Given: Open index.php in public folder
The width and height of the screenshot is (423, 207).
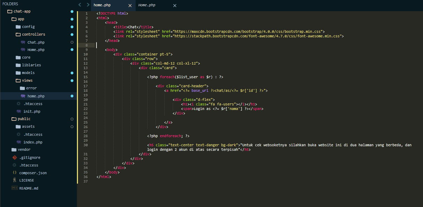Looking at the screenshot, I should [x=33, y=142].
